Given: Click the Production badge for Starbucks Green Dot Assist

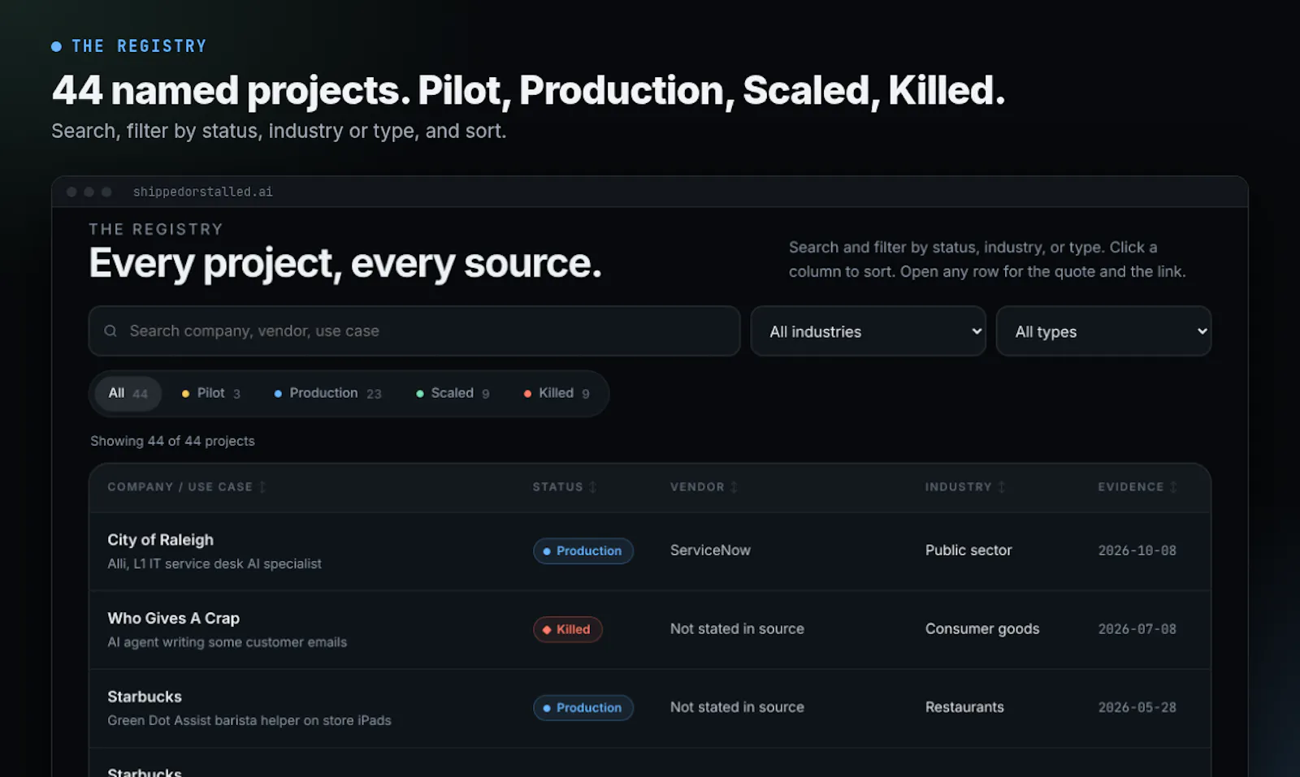Looking at the screenshot, I should pos(583,708).
